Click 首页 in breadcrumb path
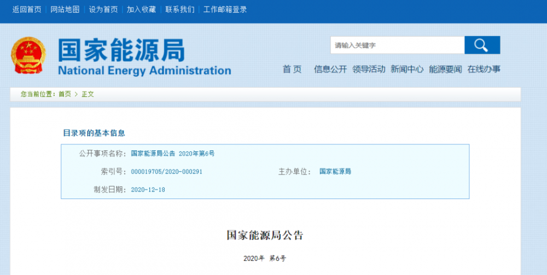The image size is (547, 275). 65,94
